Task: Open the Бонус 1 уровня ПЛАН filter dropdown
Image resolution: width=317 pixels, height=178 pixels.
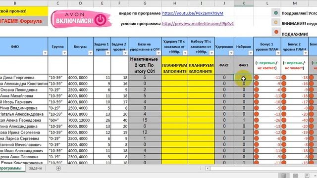Action: click(278, 53)
